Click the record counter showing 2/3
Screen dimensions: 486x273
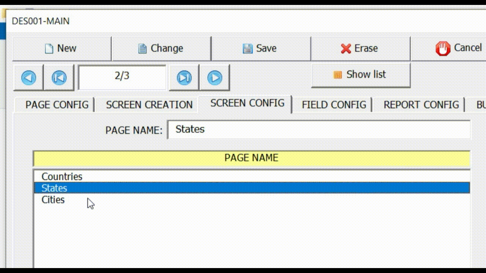tap(122, 77)
